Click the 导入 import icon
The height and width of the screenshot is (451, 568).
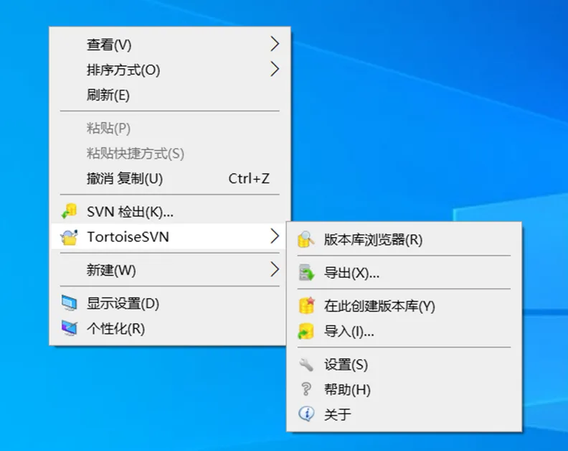[306, 331]
